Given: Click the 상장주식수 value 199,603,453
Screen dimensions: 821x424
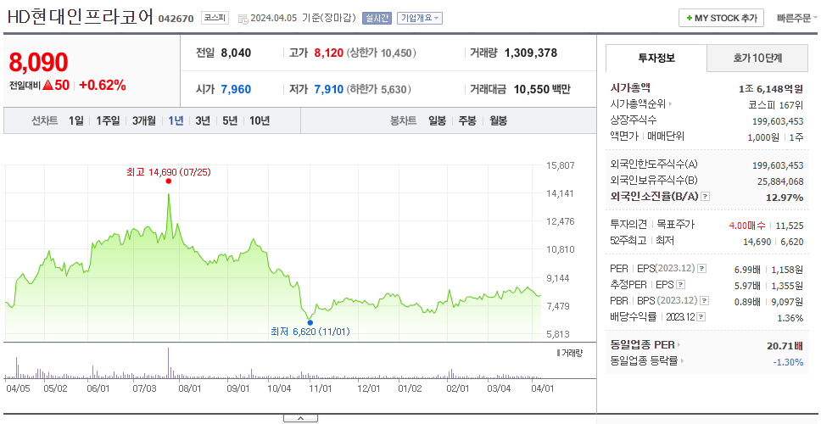Looking at the screenshot, I should [x=778, y=121].
